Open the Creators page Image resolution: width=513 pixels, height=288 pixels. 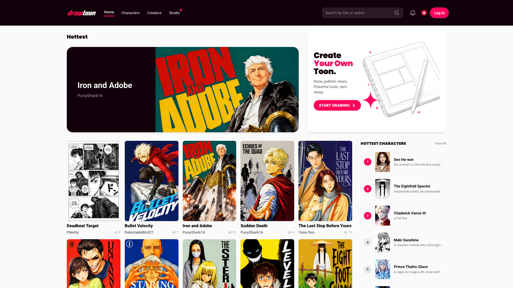click(x=154, y=13)
